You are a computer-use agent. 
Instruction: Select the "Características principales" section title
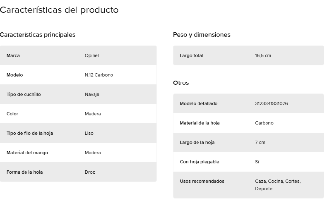pos(38,35)
